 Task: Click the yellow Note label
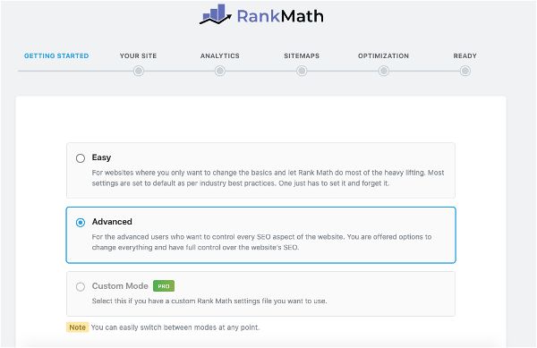coord(77,327)
